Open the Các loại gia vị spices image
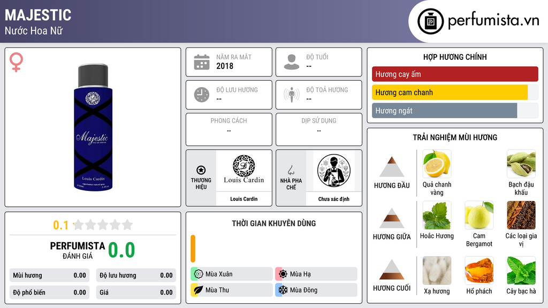 521,215
